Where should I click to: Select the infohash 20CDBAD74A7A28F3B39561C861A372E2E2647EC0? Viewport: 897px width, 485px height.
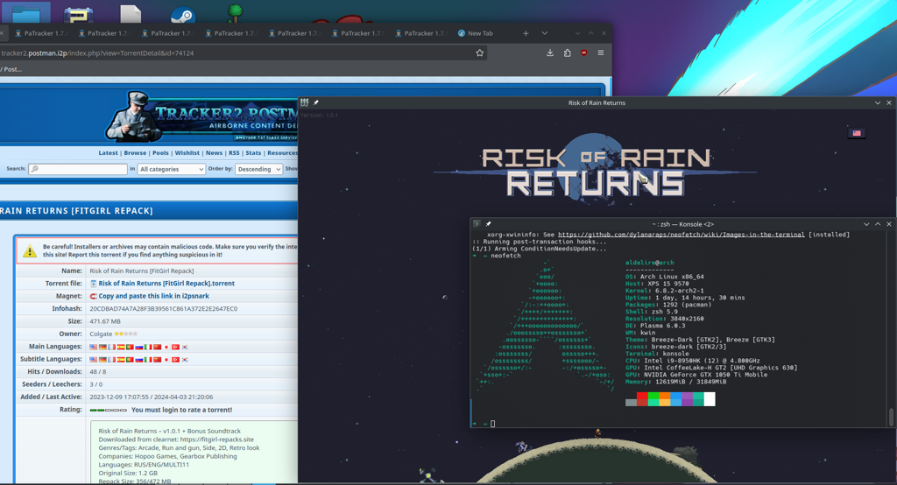[x=164, y=309]
